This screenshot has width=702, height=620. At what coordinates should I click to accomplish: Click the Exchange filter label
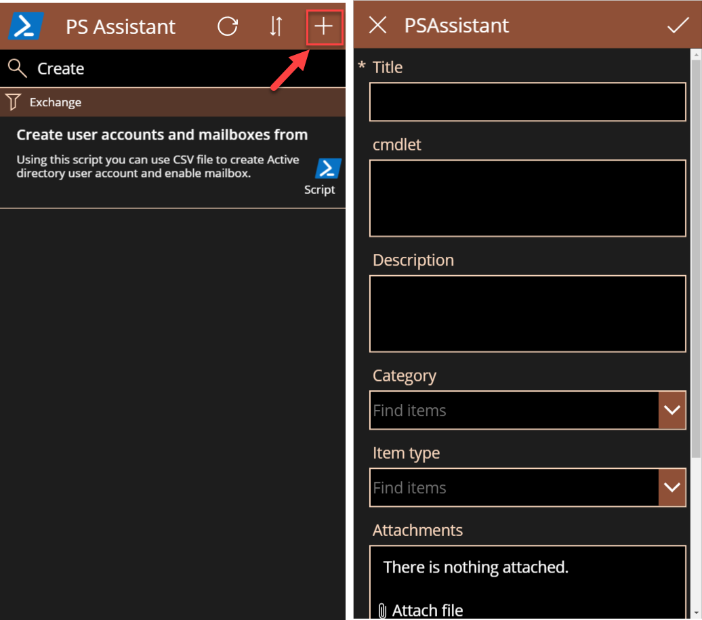[56, 102]
